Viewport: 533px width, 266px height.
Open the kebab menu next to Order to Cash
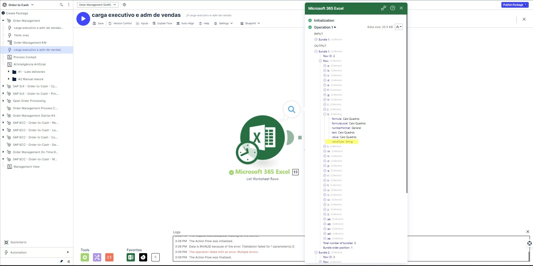coord(69,5)
